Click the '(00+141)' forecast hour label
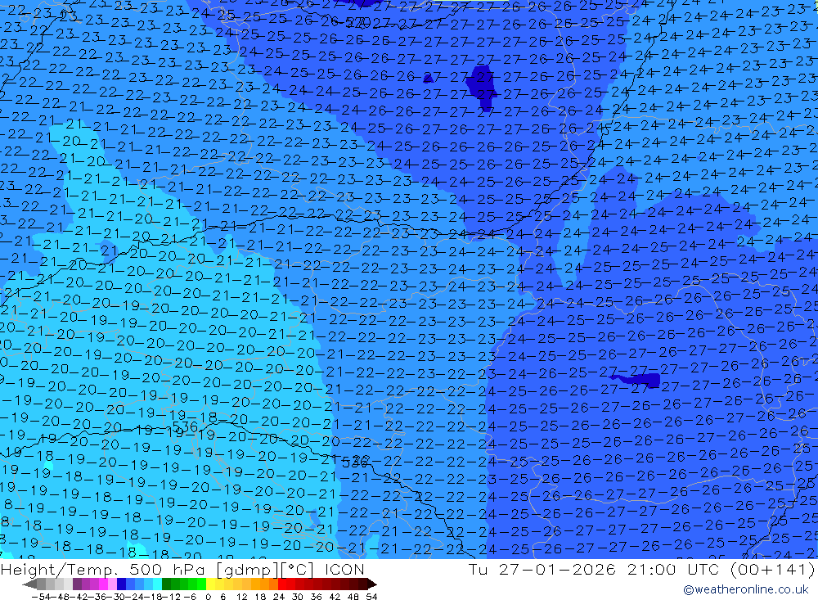The image size is (818, 600). tap(771, 569)
